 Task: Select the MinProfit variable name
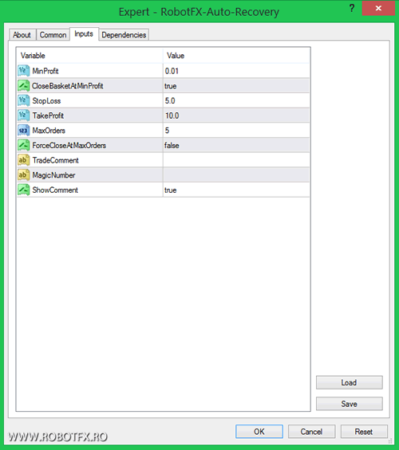coord(45,71)
